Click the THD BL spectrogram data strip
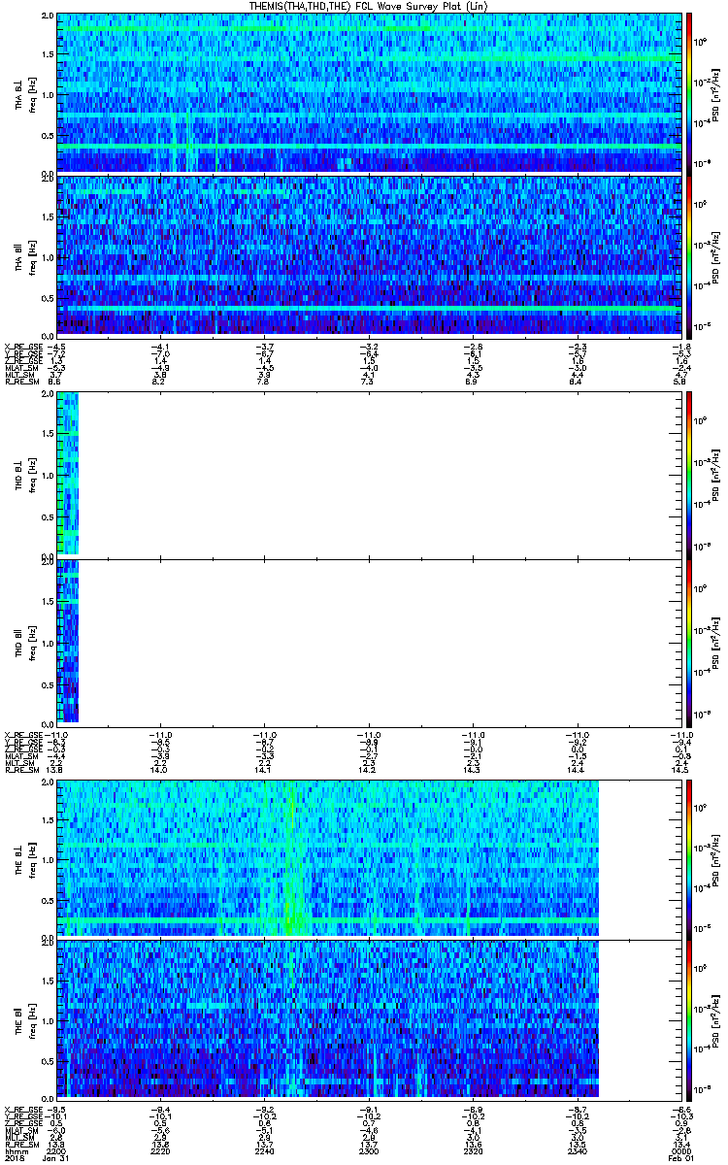 point(68,473)
